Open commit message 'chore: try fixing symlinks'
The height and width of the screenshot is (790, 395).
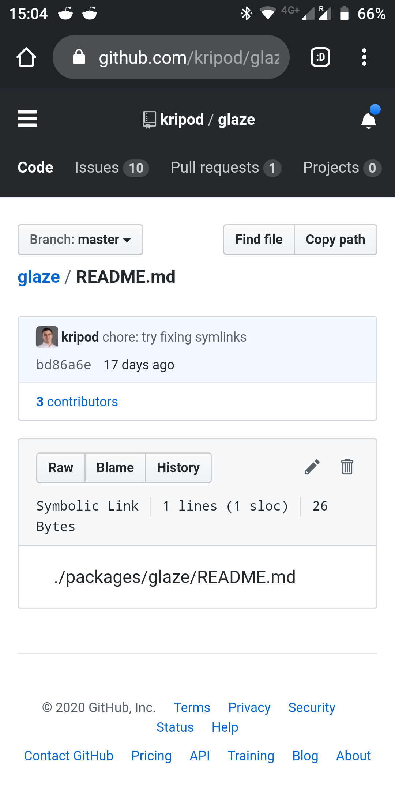click(x=174, y=337)
